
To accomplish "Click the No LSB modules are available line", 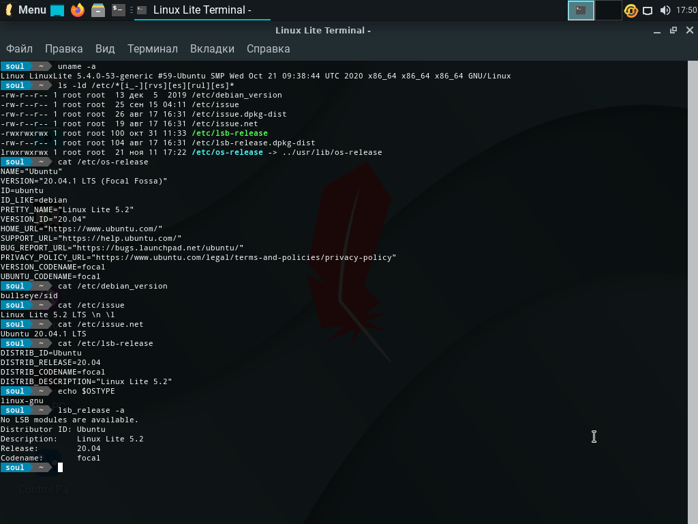I will pos(70,420).
